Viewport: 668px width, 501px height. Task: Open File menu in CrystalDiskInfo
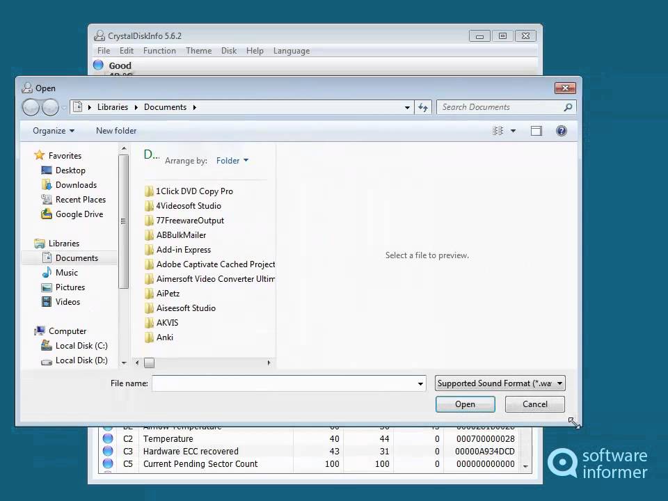tap(104, 51)
